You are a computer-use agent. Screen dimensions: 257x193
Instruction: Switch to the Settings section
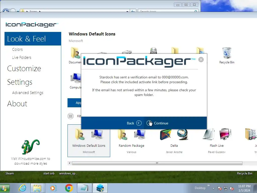pyautogui.click(x=20, y=82)
